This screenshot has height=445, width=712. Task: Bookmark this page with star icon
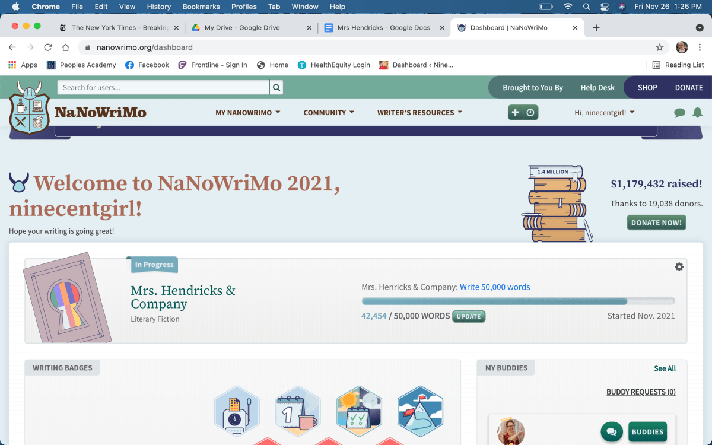click(659, 47)
